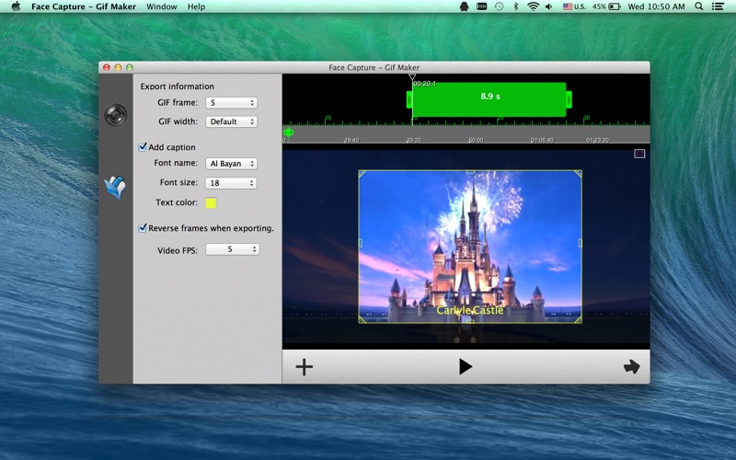
Task: Click left handle of green clip range
Action: (x=409, y=99)
